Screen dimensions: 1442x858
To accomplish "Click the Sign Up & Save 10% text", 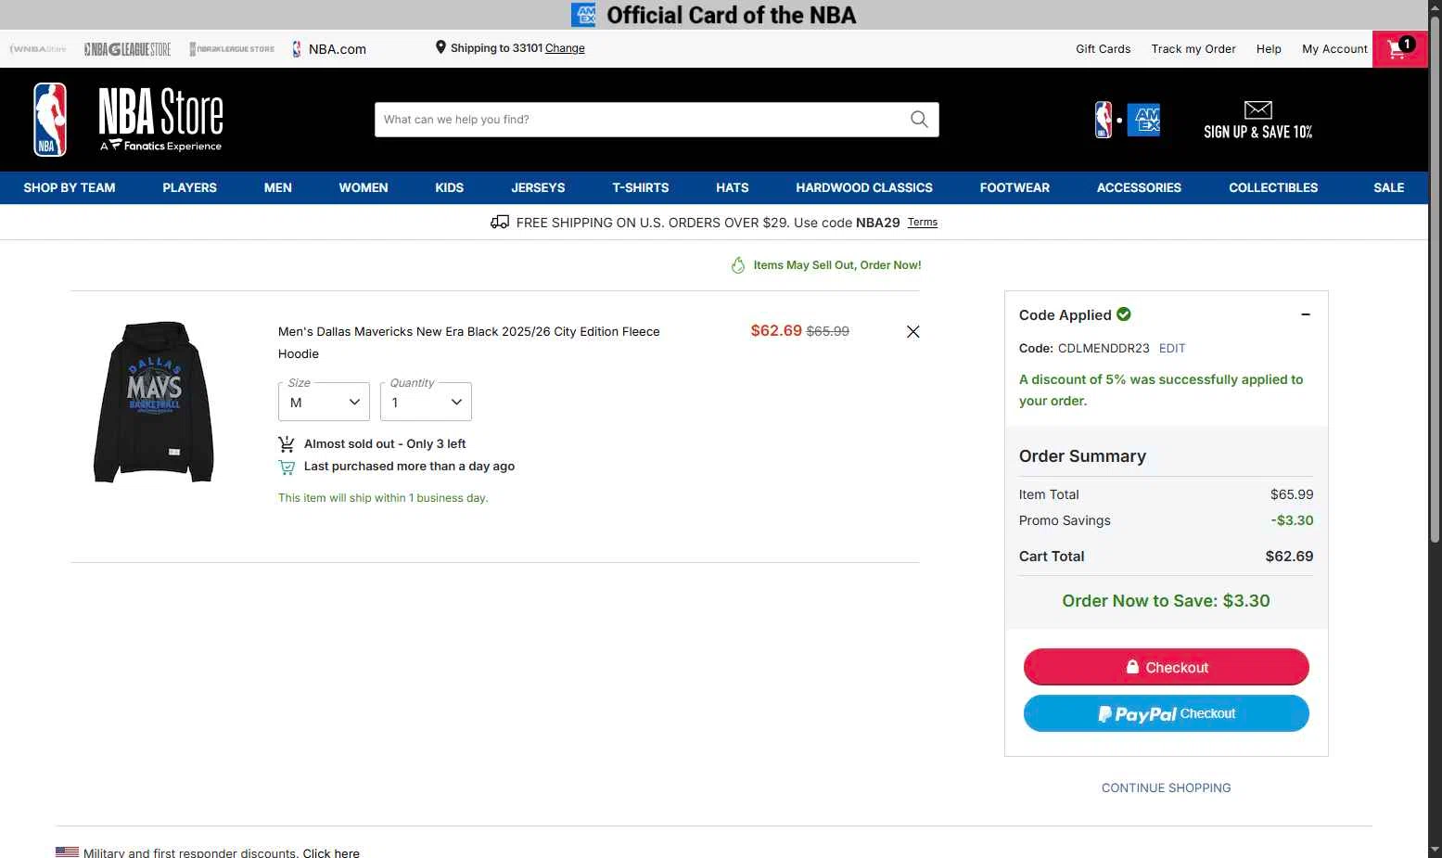I will pos(1257,133).
